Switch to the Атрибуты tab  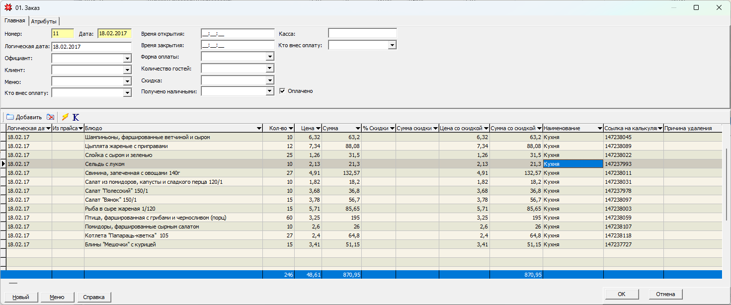(44, 21)
